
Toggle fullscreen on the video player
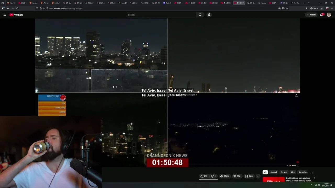(x=298, y=166)
